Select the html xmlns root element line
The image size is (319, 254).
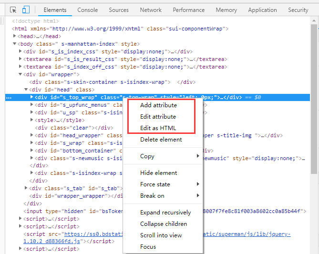(x=120, y=29)
